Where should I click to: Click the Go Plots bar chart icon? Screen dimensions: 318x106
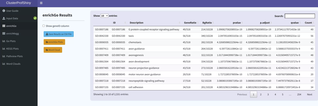[x=4, y=41]
